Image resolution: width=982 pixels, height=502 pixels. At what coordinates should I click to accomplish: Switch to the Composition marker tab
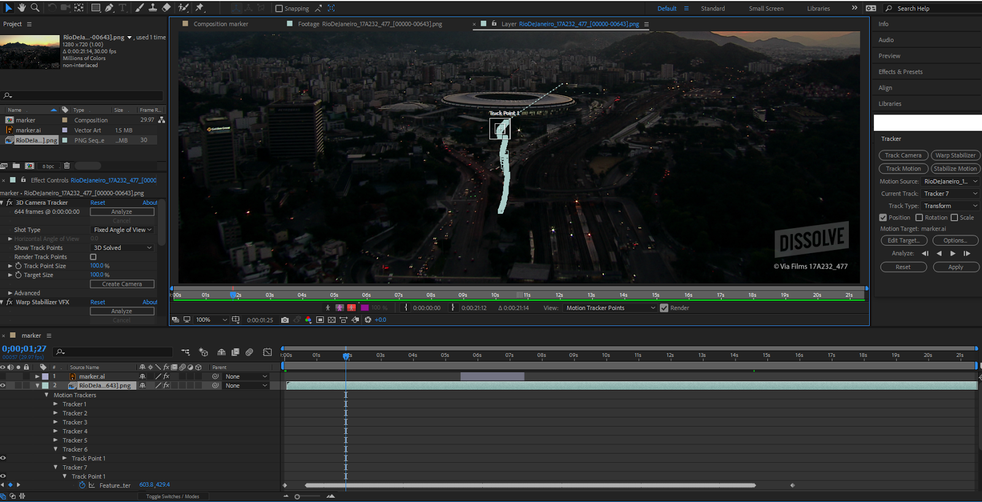click(220, 24)
